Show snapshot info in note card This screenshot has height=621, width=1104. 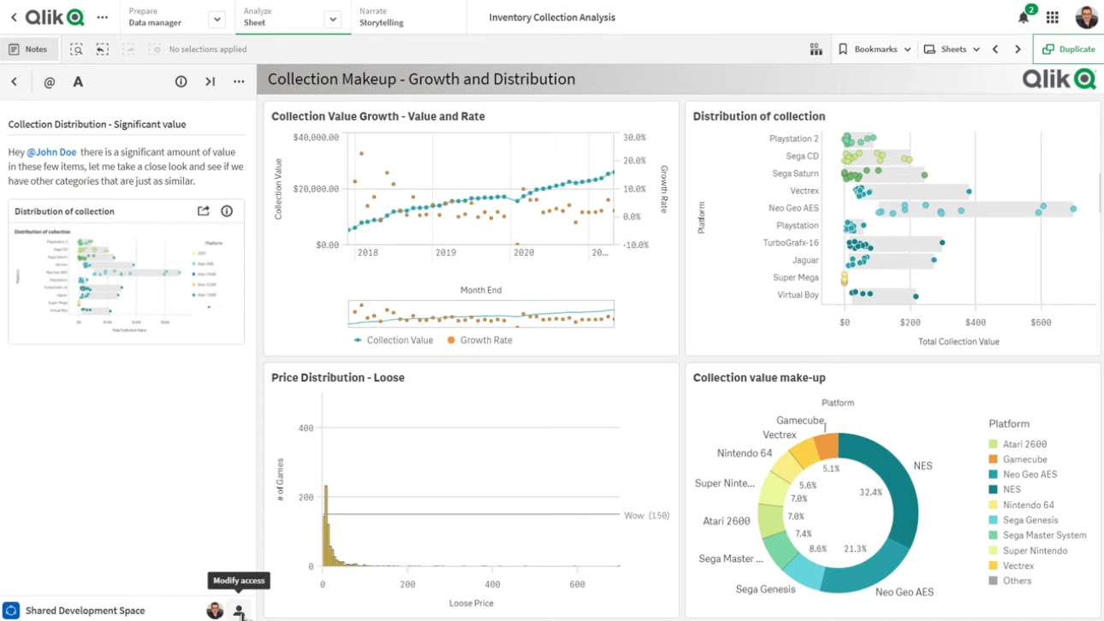pos(227,211)
